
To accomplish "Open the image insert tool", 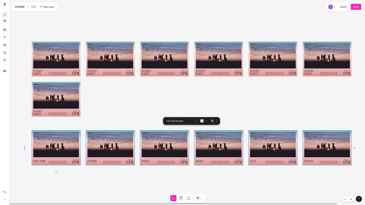I will [5, 45].
